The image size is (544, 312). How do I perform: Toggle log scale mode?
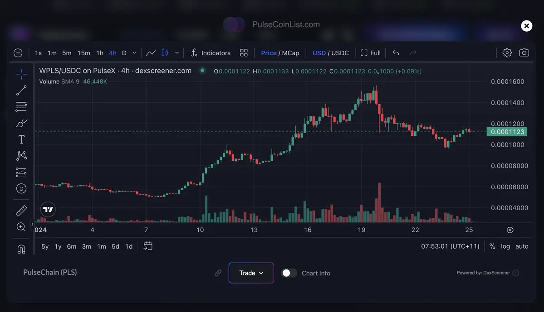pos(505,246)
